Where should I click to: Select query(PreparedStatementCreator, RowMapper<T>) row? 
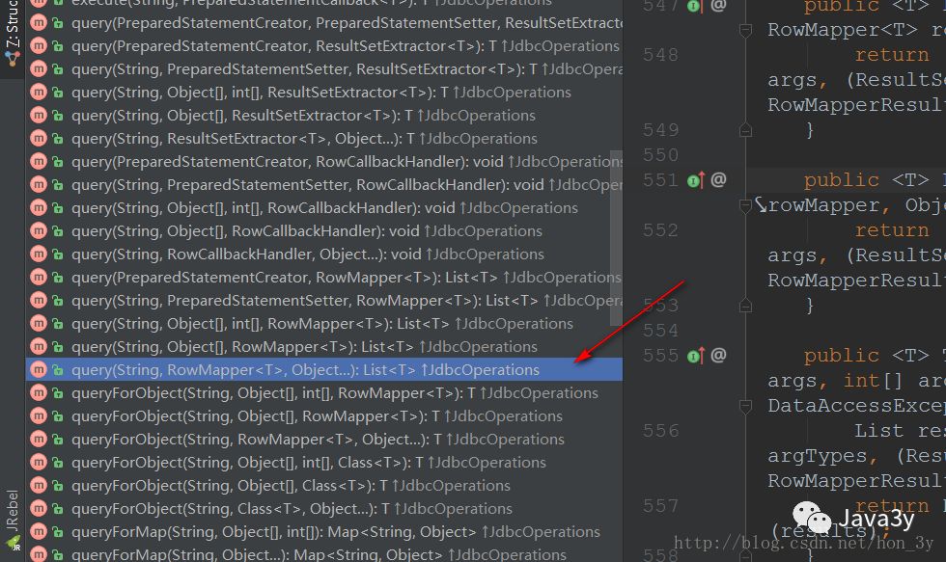324,278
